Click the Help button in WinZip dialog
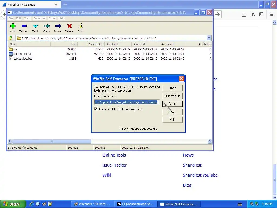Image resolution: width=277 pixels, height=208 pixels. pyautogui.click(x=172, y=120)
